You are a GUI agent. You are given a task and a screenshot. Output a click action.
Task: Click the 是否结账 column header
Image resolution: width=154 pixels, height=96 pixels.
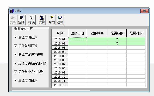(x=117, y=33)
